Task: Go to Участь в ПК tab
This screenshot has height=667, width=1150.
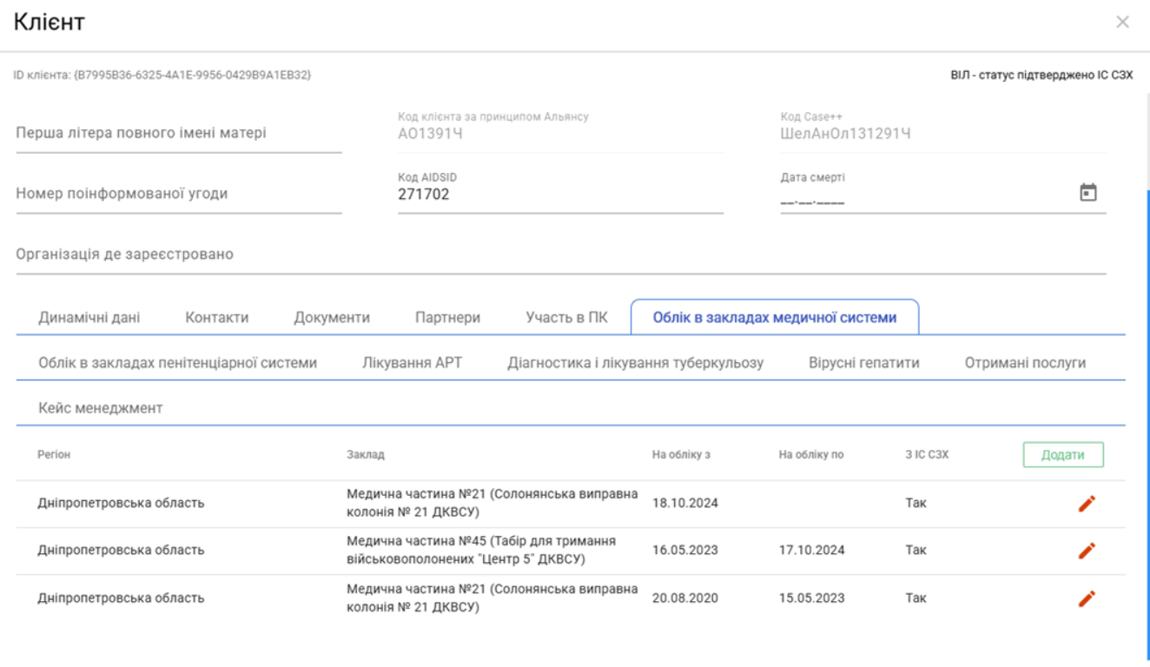Action: click(x=566, y=317)
